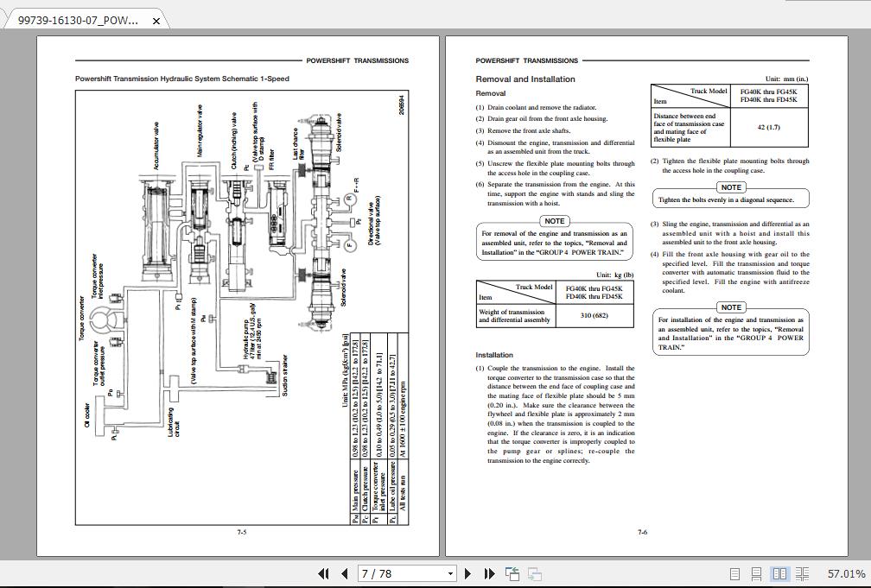Image resolution: width=871 pixels, height=588 pixels.
Task: Skip to the last page
Action: click(488, 572)
